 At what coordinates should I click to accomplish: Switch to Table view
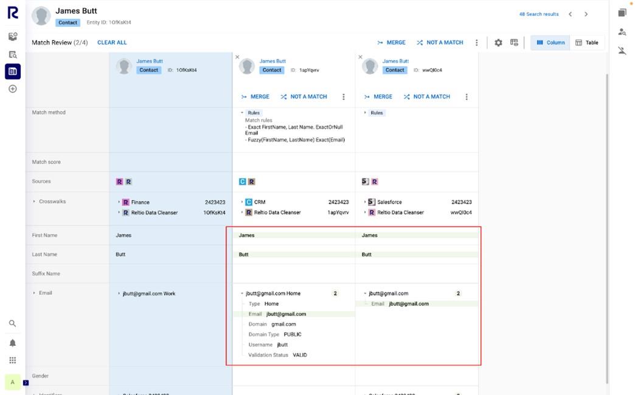point(587,43)
